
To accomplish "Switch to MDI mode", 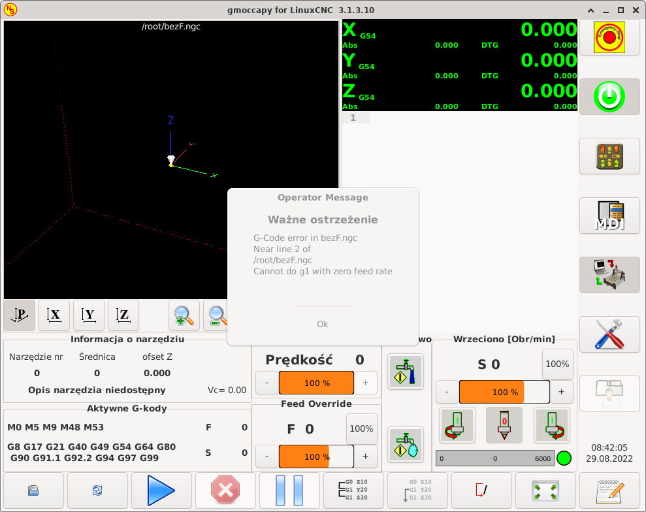I will pos(609,216).
